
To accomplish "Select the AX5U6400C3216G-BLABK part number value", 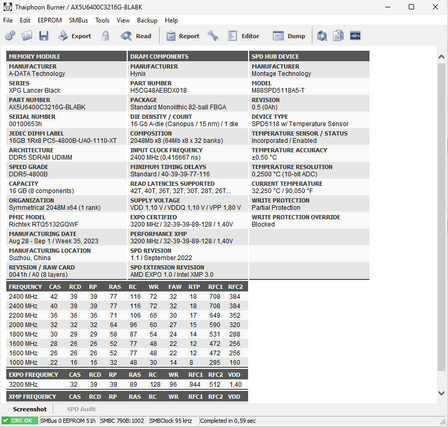I will click(x=47, y=107).
